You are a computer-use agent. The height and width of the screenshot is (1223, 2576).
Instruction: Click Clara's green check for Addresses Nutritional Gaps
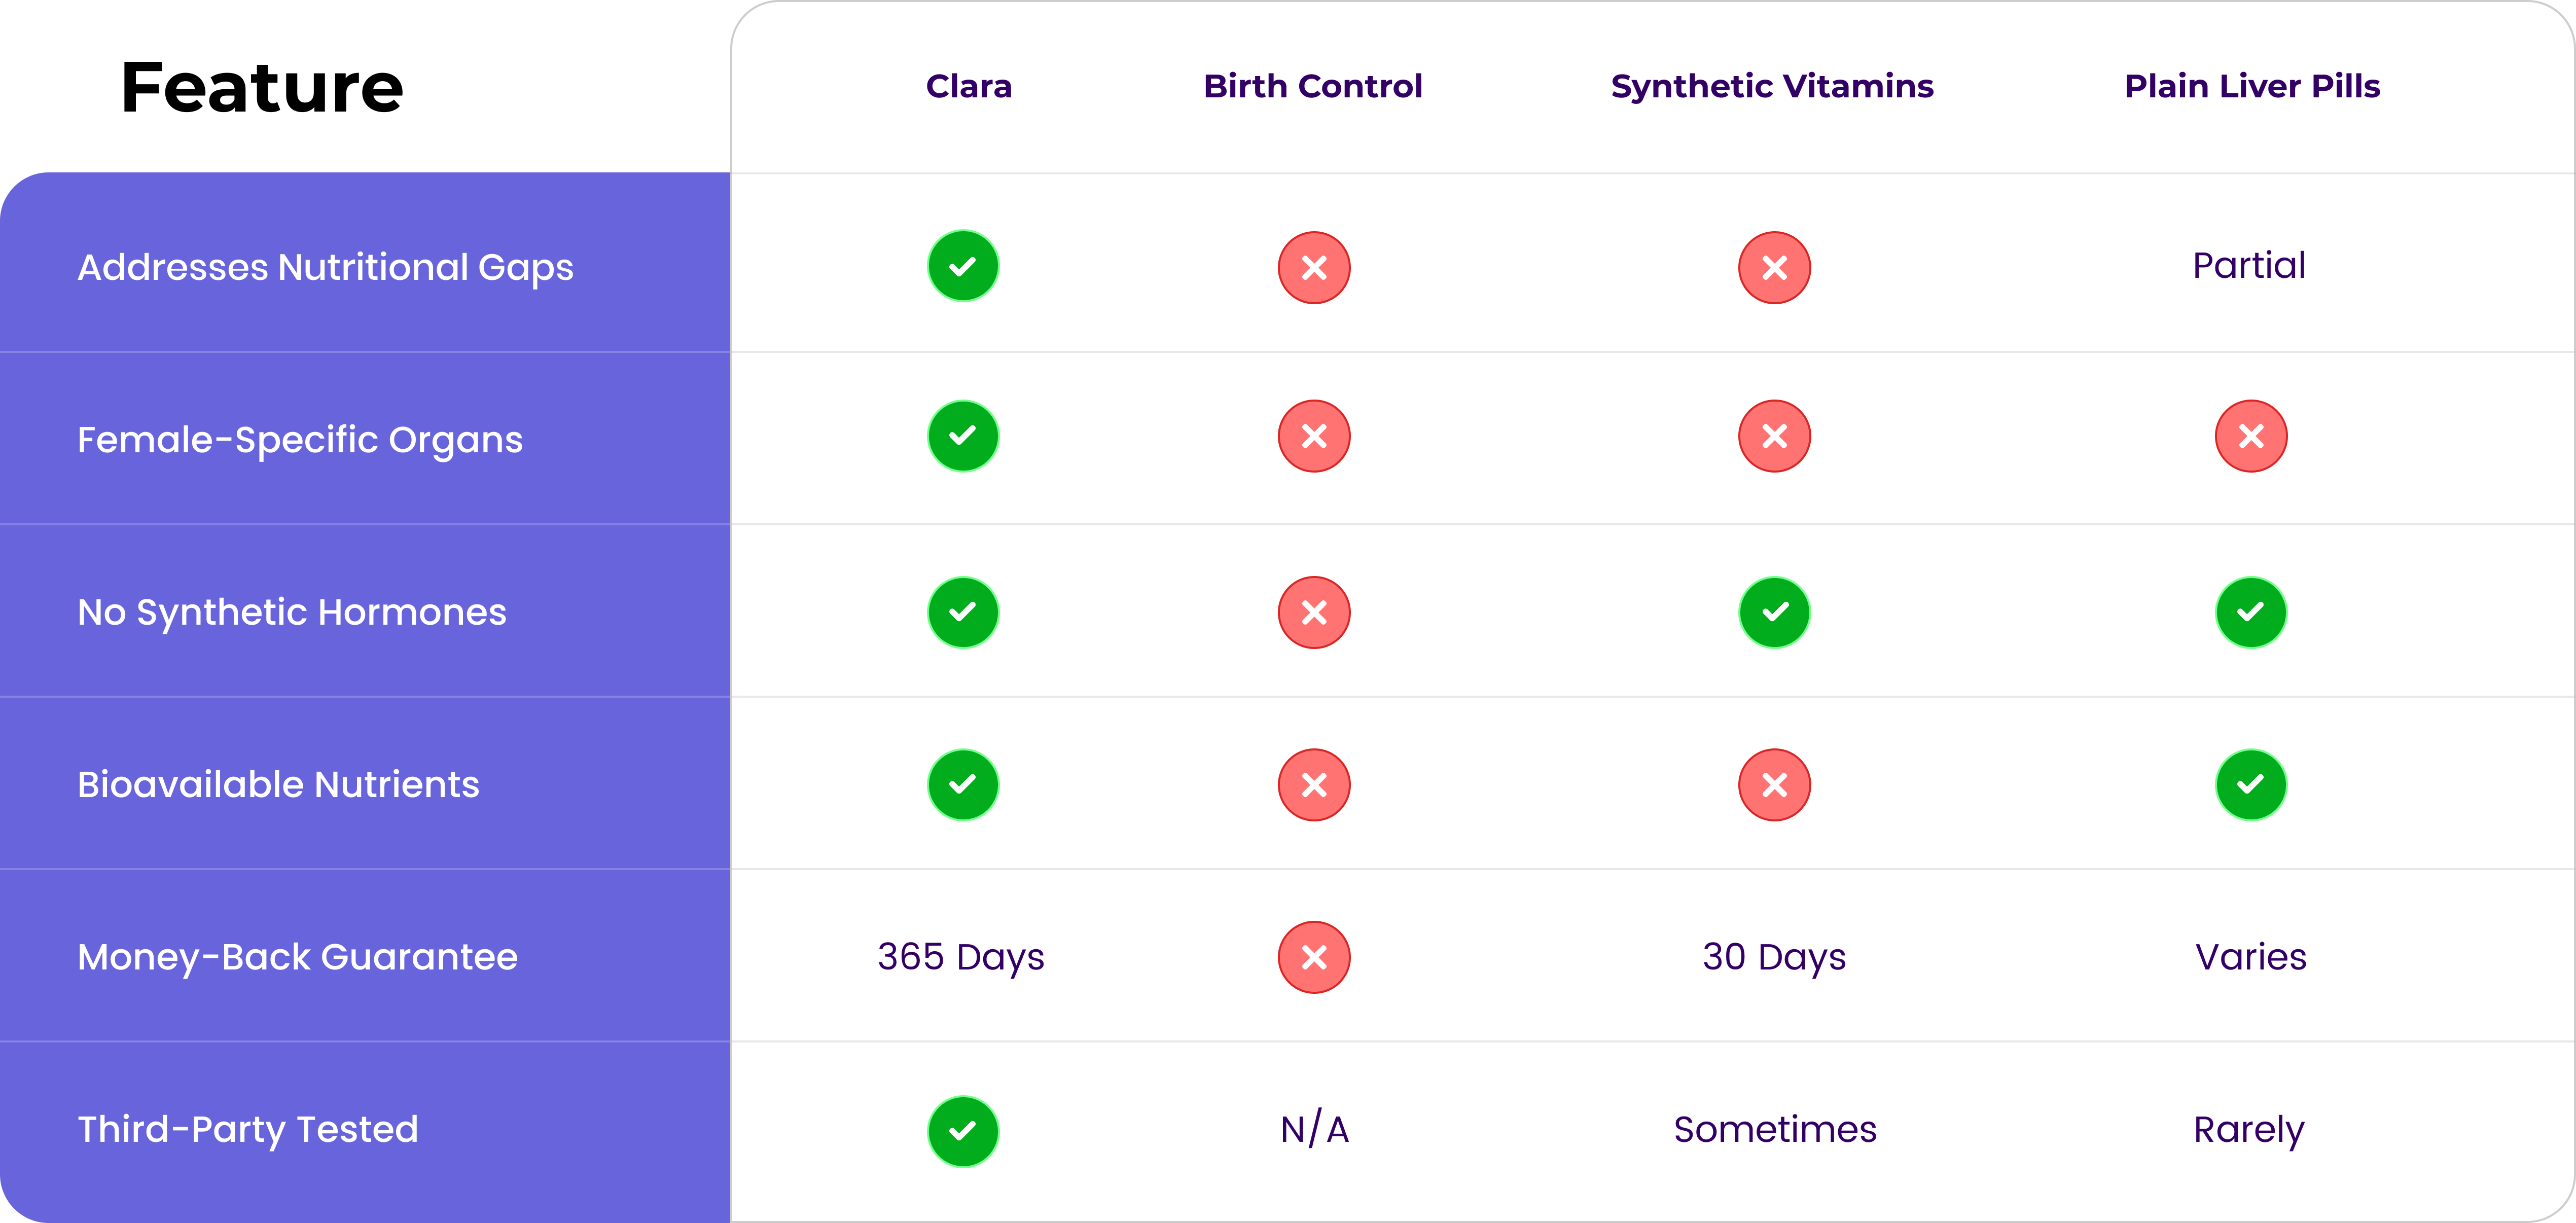(963, 266)
